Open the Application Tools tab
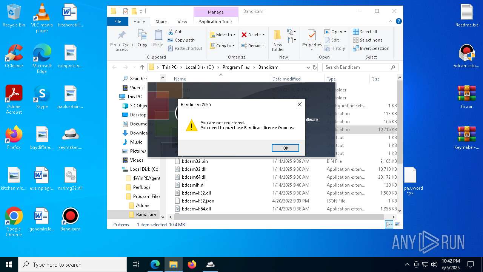The image size is (483, 272). click(215, 22)
